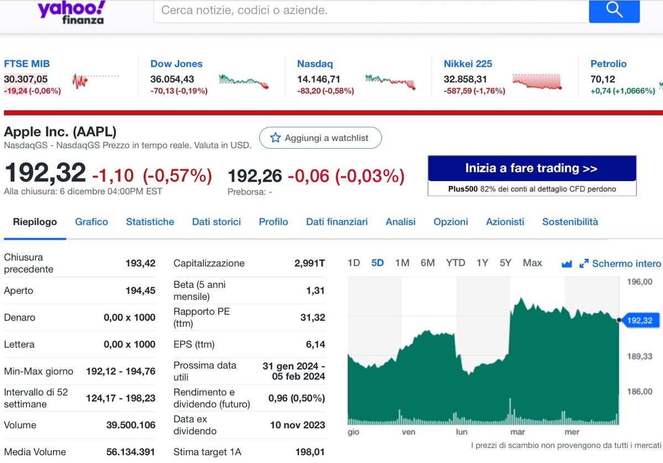663x463 pixels.
Task: Click the EPS (ttm) value 6,14
Action: pos(315,345)
